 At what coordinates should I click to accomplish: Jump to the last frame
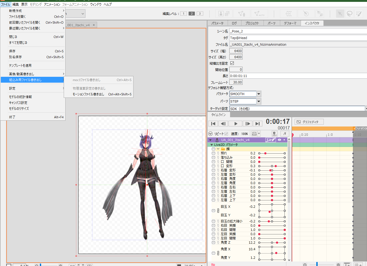[x=257, y=124]
